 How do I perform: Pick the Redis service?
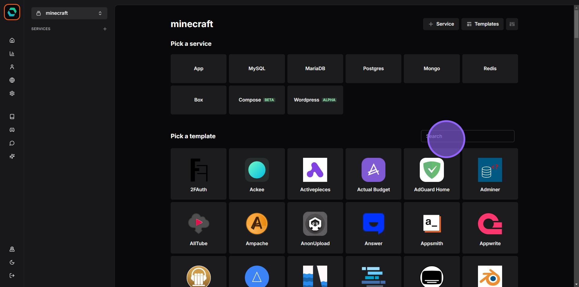[490, 69]
